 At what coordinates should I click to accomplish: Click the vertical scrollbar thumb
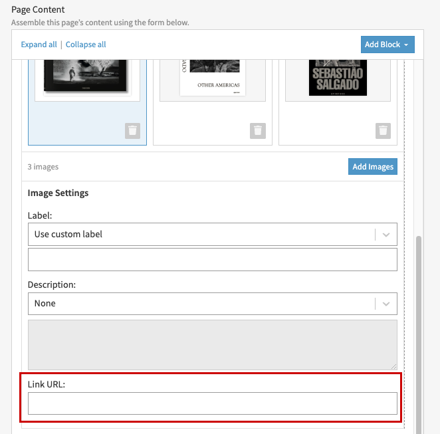coord(419,334)
